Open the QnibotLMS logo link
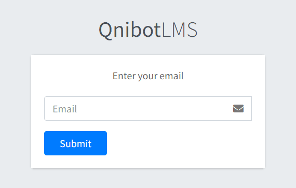296x188 pixels. [x=148, y=30]
